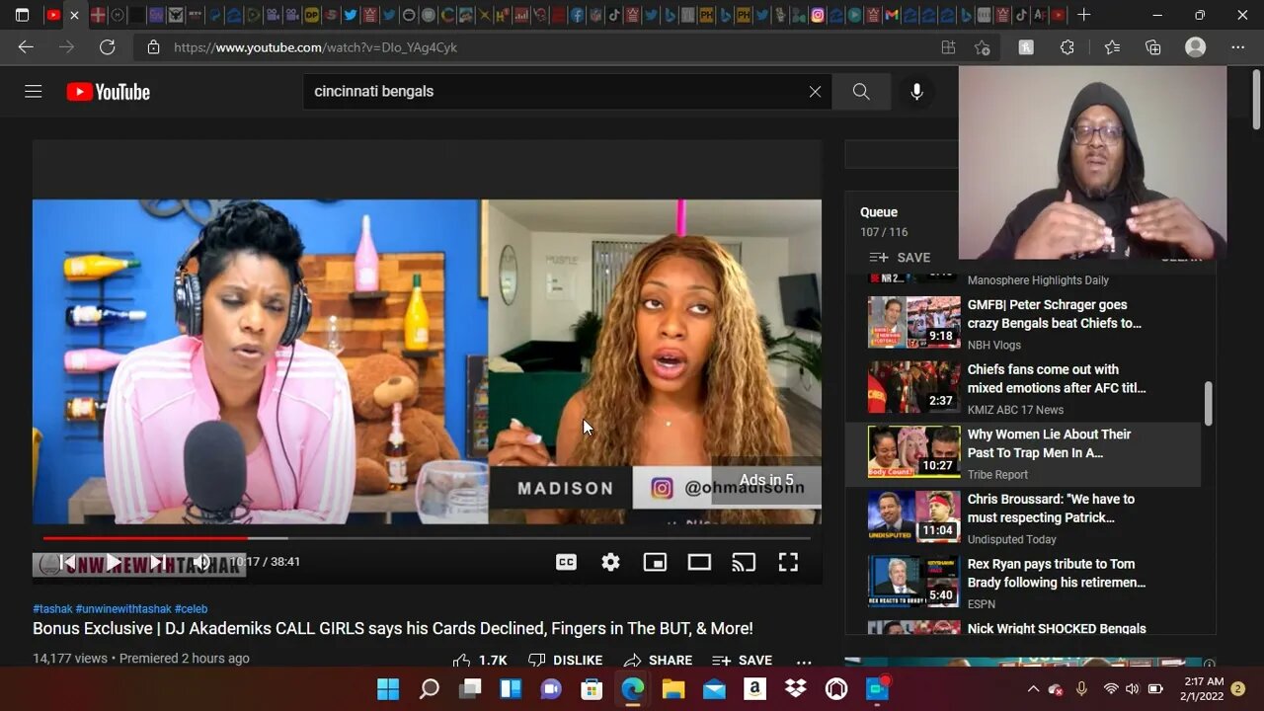Screen dimensions: 1264x711
Task: Play GMFB Peter Schrager queue video
Action: point(1024,323)
